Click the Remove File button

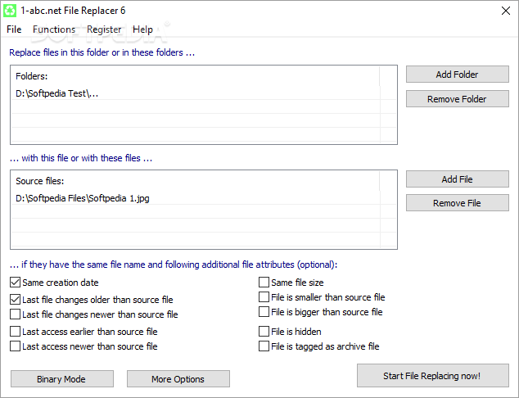pos(457,202)
